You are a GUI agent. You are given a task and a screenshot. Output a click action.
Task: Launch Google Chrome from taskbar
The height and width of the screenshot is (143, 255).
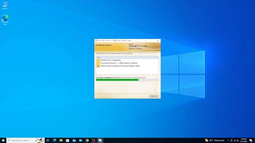point(87,140)
